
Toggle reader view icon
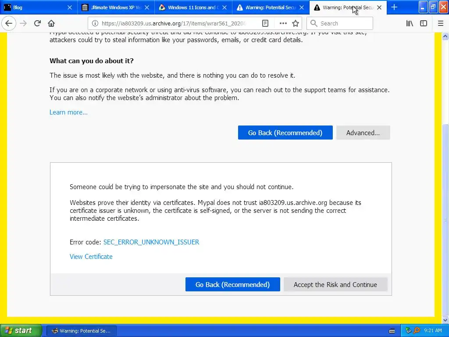pyautogui.click(x=265, y=24)
